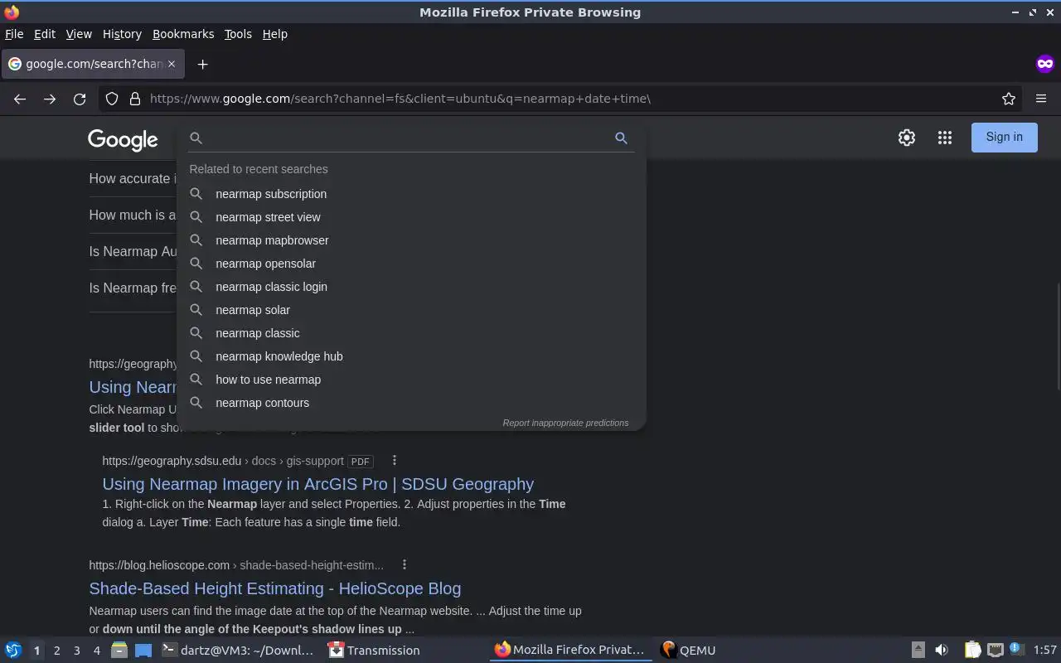Click the blue desktop icon in taskbar
This screenshot has width=1061, height=663.
pos(143,651)
